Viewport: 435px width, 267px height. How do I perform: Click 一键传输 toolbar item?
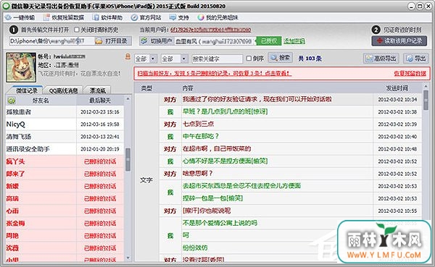point(20,17)
